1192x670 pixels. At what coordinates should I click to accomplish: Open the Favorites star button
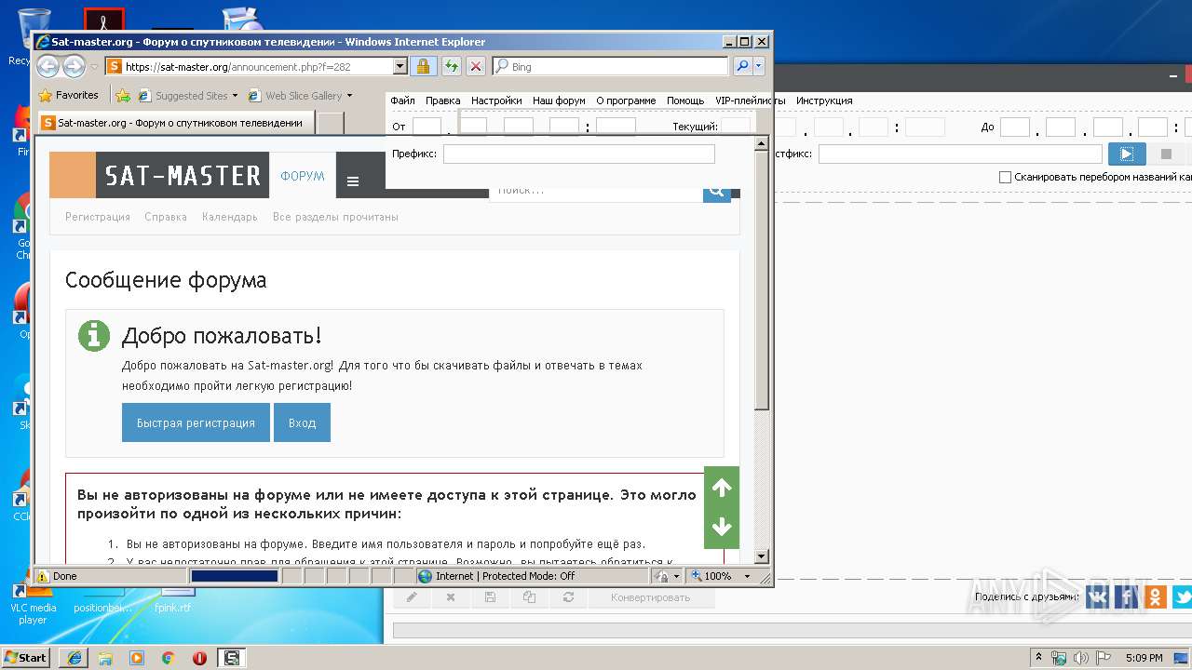(x=68, y=95)
